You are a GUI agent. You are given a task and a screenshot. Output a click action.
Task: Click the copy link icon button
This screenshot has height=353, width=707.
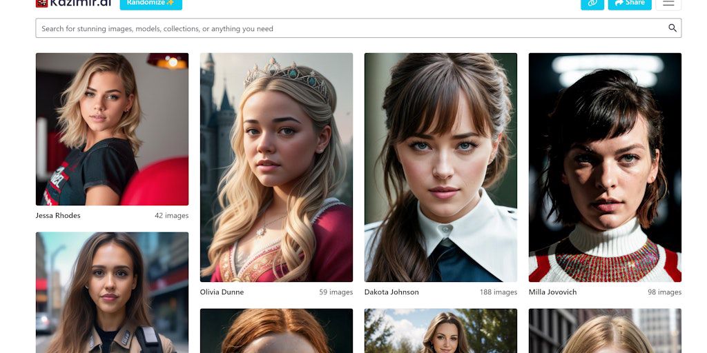pyautogui.click(x=592, y=3)
